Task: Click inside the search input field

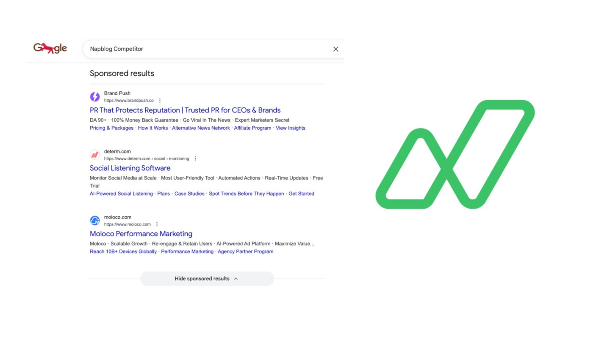Action: [191, 49]
